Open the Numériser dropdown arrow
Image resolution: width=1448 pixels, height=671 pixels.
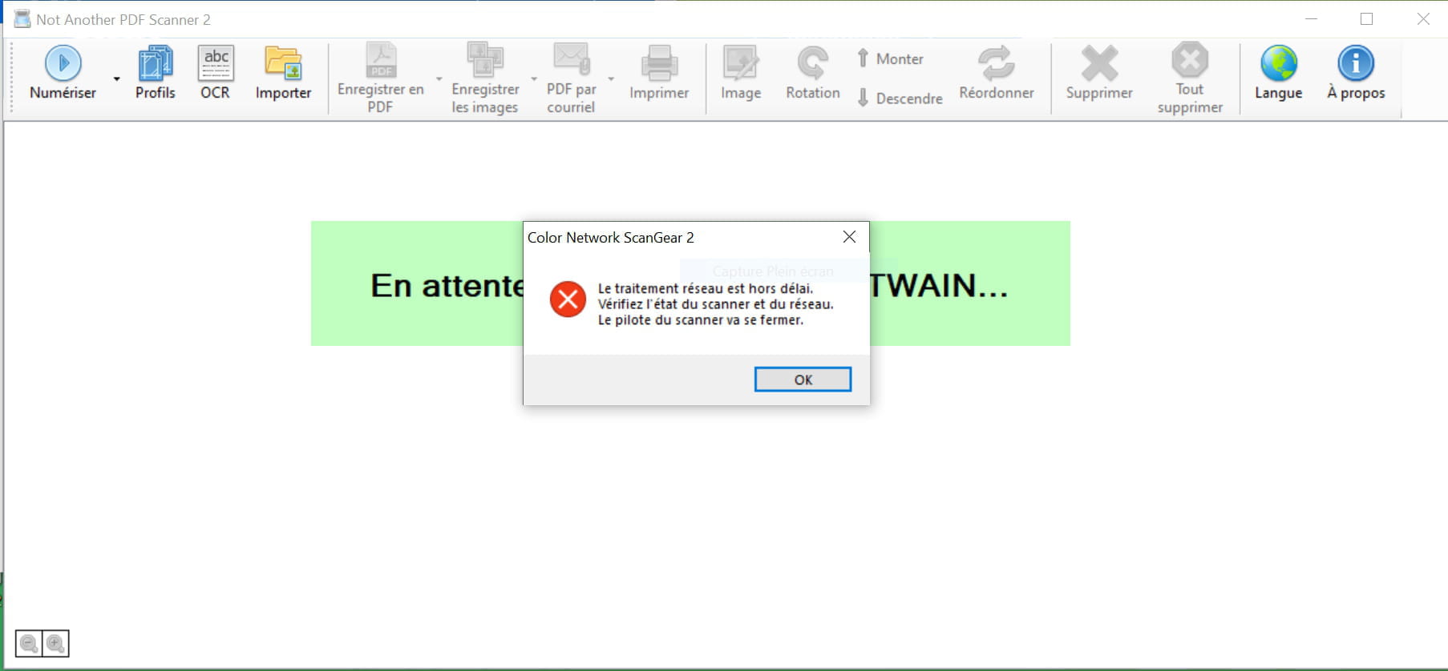(x=117, y=78)
